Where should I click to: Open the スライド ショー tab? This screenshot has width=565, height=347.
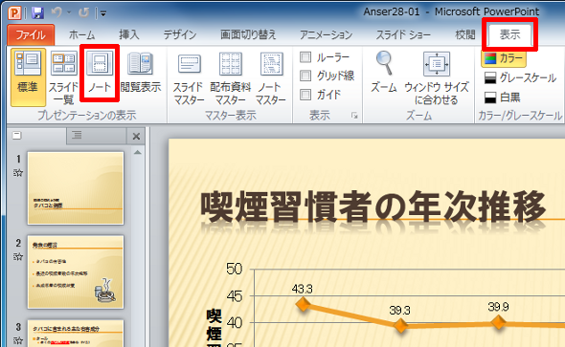coord(403,34)
